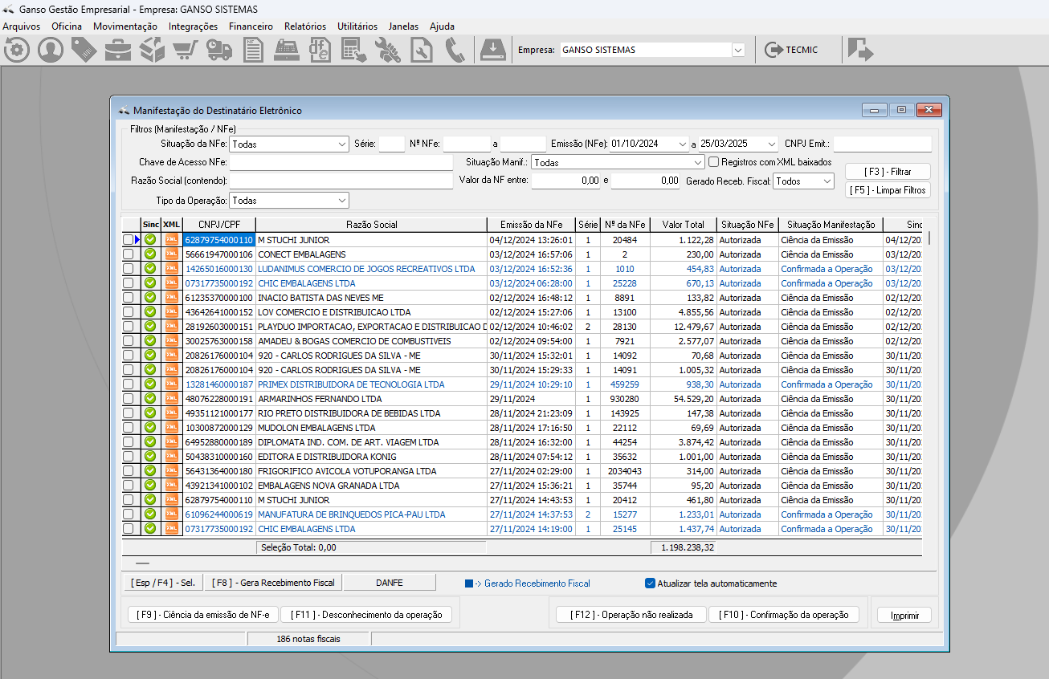1049x679 pixels.
Task: Tick checkbox for MANUFATURA DE BRINQUEDOS PICA-PAU row
Action: (x=129, y=514)
